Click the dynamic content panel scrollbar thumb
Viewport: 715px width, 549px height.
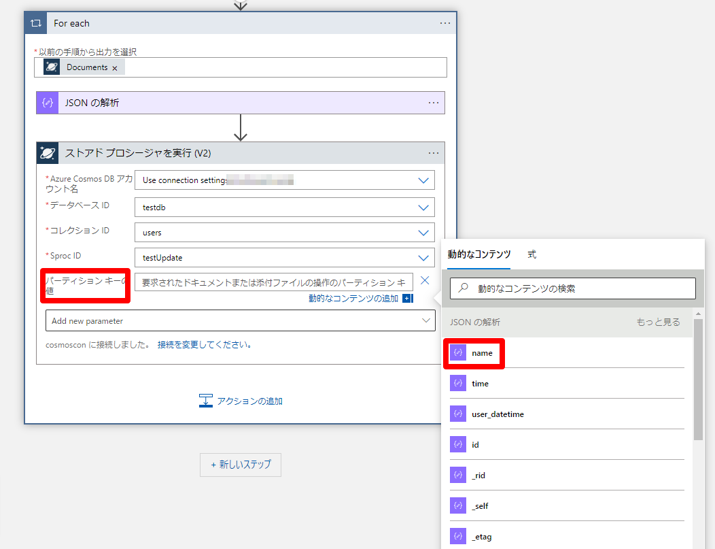point(698,380)
